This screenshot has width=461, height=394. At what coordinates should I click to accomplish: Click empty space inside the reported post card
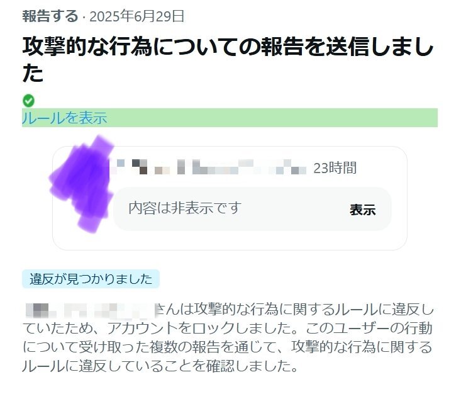coord(230,240)
